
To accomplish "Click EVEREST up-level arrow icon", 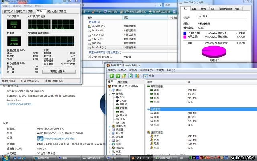I will (x=124, y=76).
